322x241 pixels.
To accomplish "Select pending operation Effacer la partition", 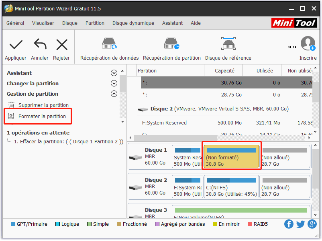I will [x=69, y=142].
